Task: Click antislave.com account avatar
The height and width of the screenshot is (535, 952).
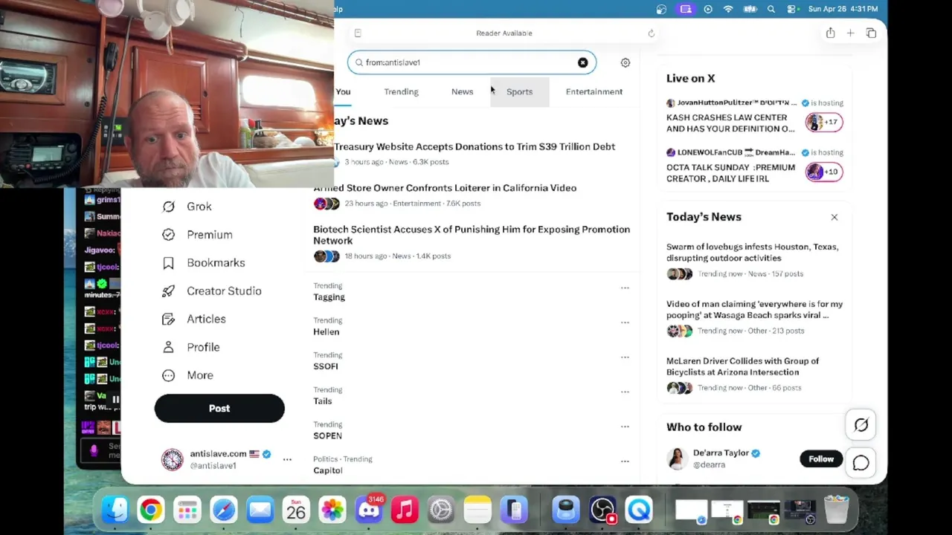Action: click(172, 460)
